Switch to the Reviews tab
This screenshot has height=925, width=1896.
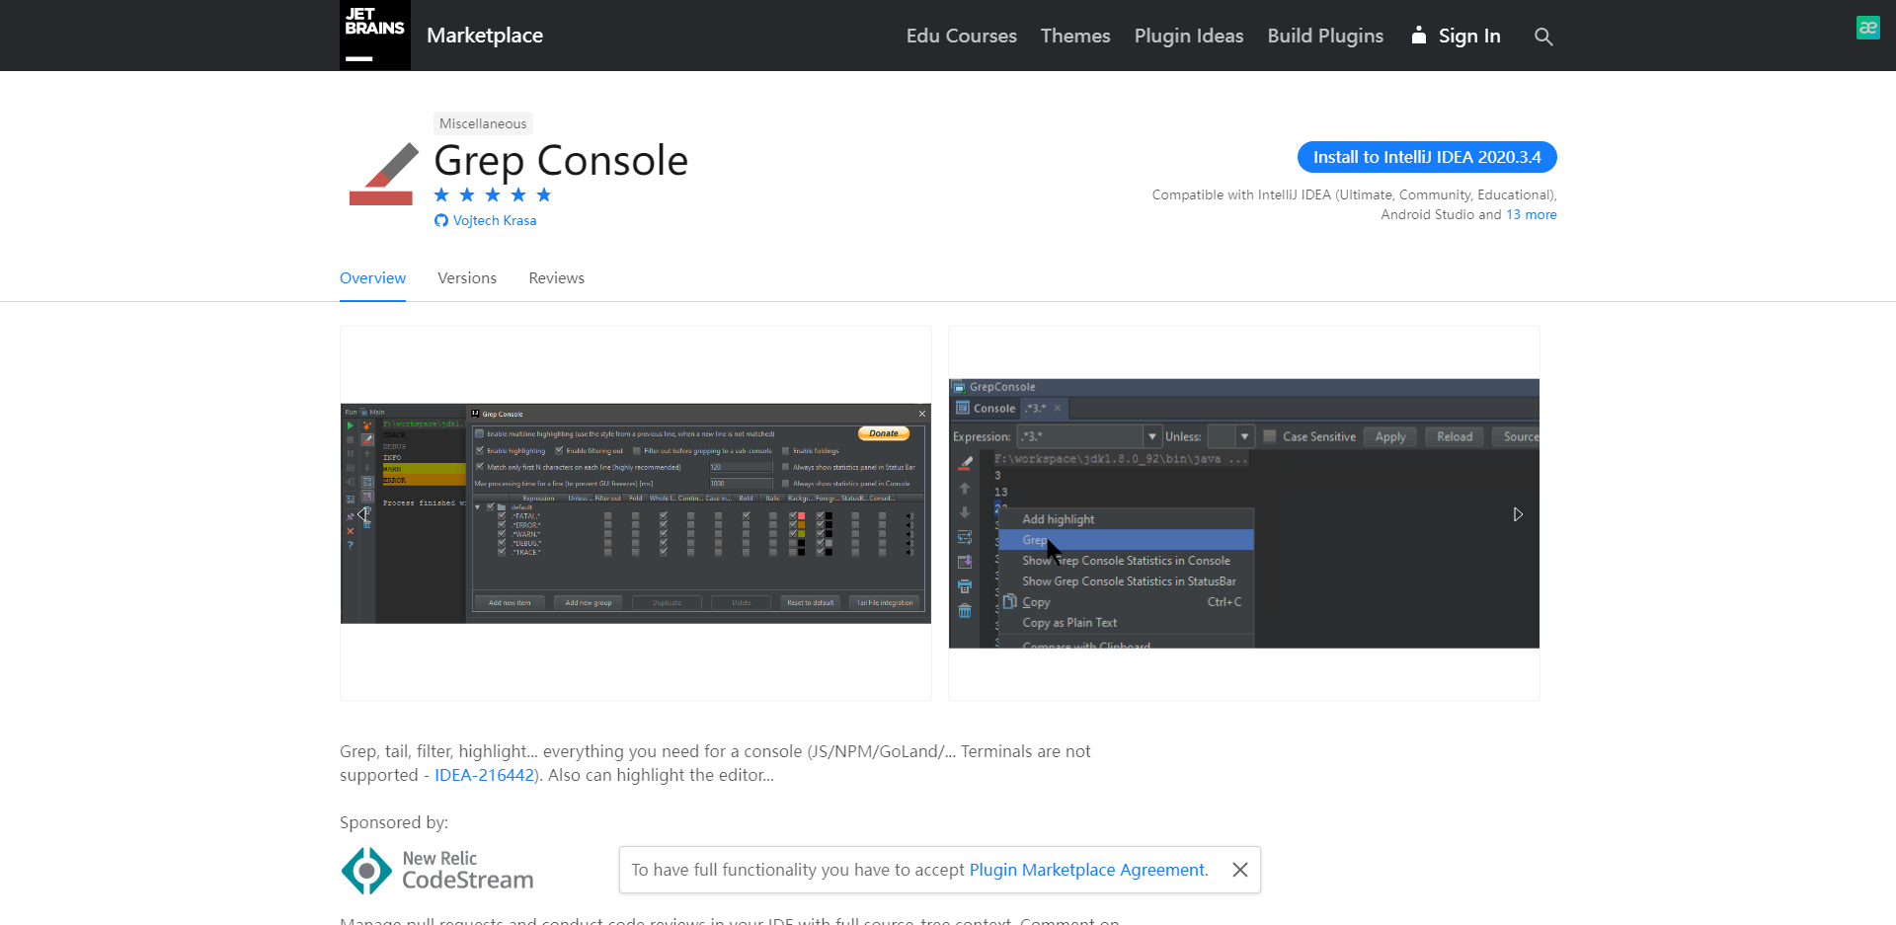coord(556,278)
